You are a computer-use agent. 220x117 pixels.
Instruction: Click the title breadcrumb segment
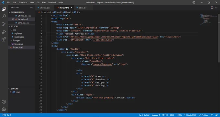77,12
